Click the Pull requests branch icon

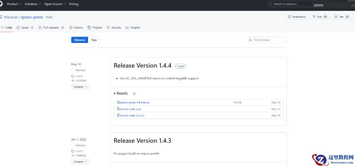pos(40,28)
